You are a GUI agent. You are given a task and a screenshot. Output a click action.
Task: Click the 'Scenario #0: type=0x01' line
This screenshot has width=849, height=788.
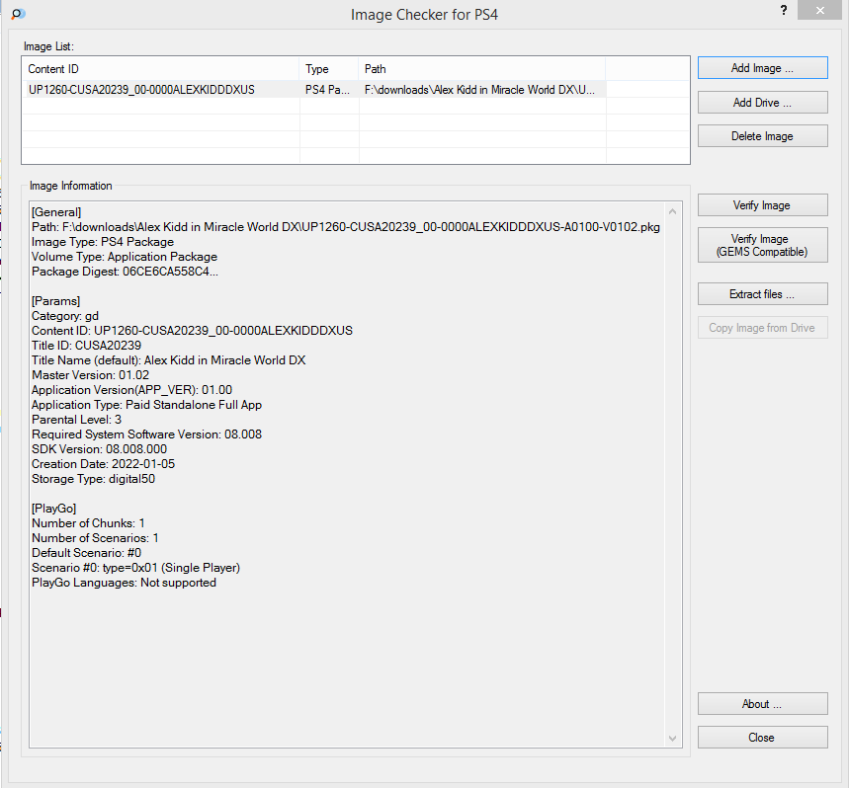click(x=136, y=568)
